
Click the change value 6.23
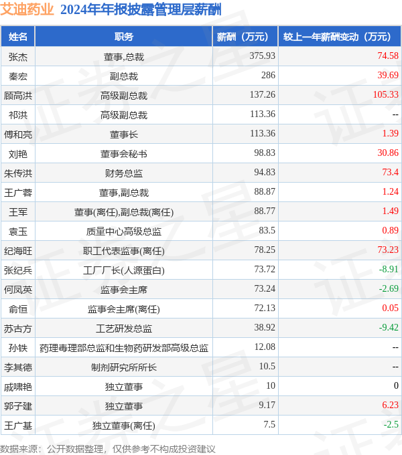point(390,405)
